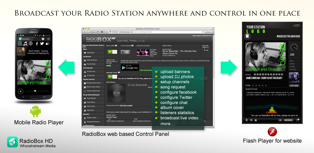This screenshot has width=314, height=153.
Task: Click Song Request button in Flash player
Action: click(289, 120)
